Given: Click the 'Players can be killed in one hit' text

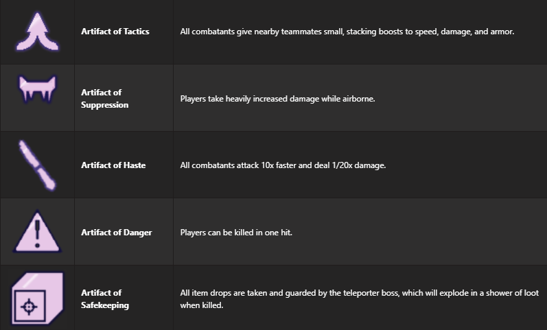Looking at the screenshot, I should coord(236,233).
